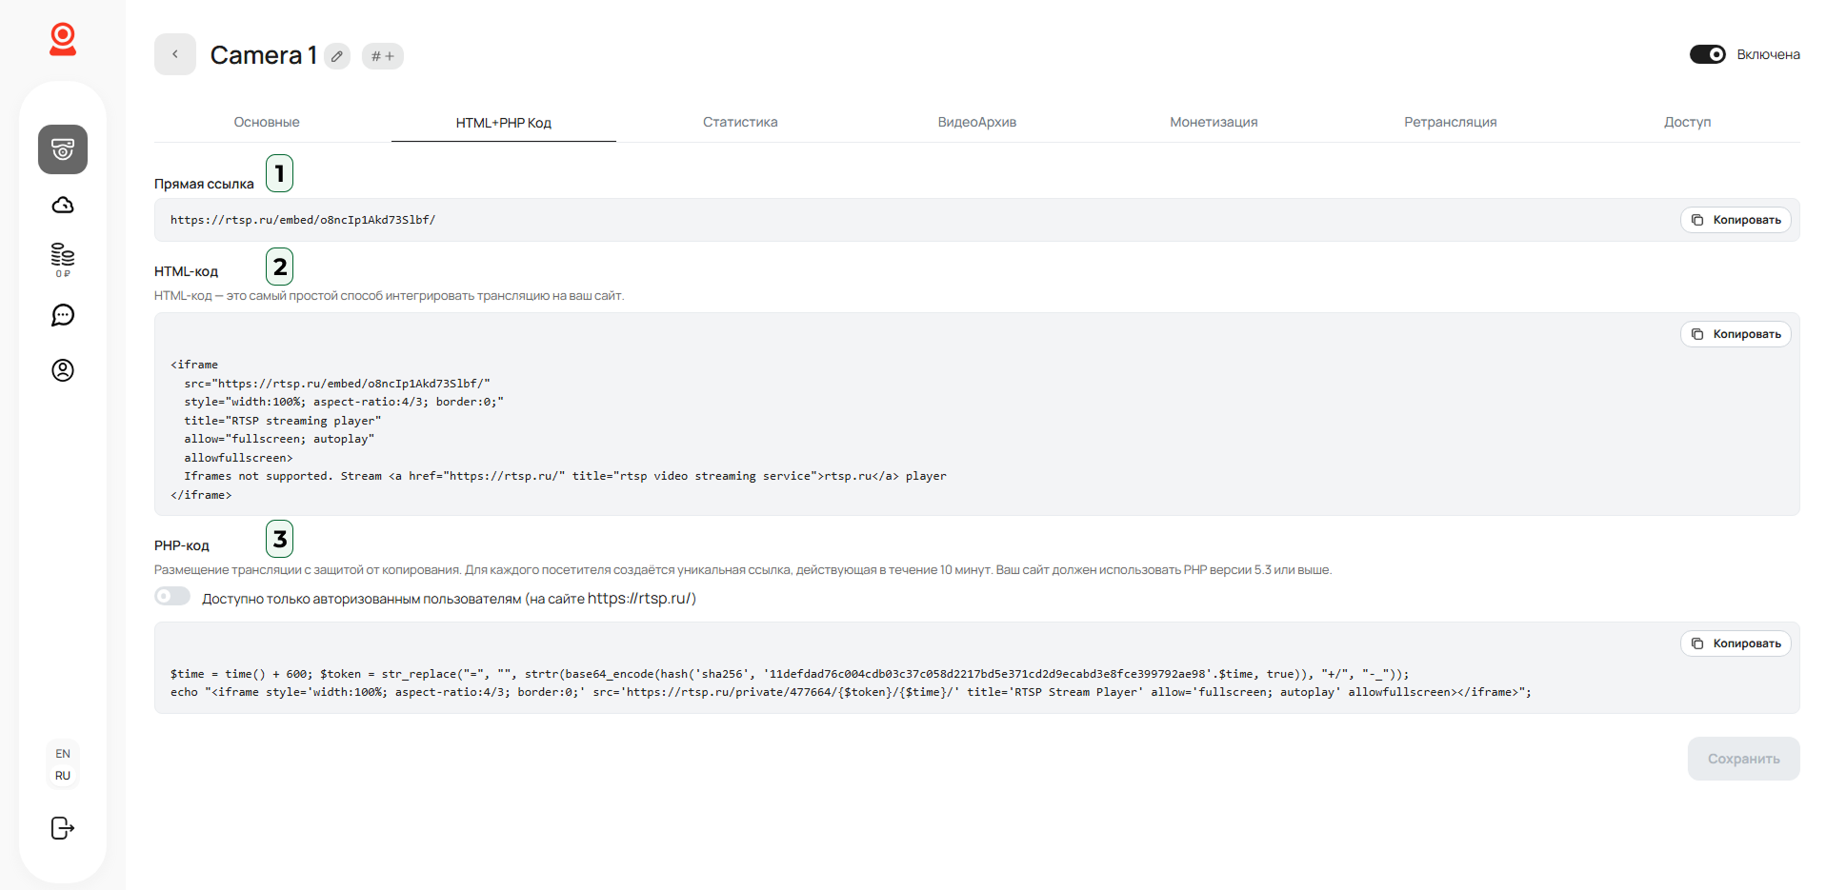
Task: Open the support chat icon
Action: click(x=63, y=315)
